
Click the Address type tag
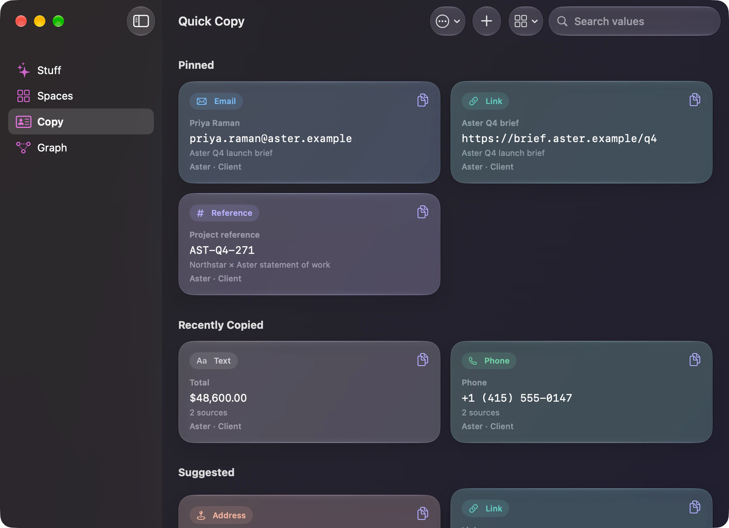pos(221,515)
